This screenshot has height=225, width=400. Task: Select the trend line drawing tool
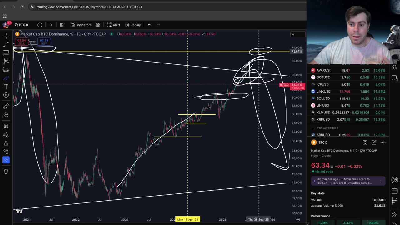click(x=6, y=45)
